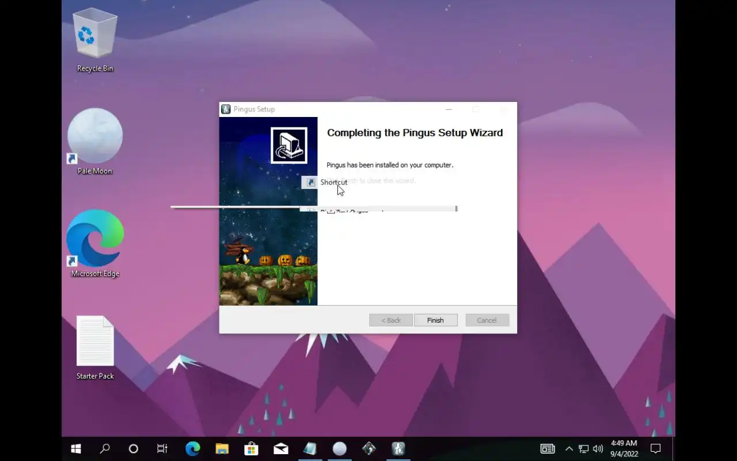The height and width of the screenshot is (461, 737).
Task: Select the Microsoft Edge desktop shortcut
Action: pos(95,244)
